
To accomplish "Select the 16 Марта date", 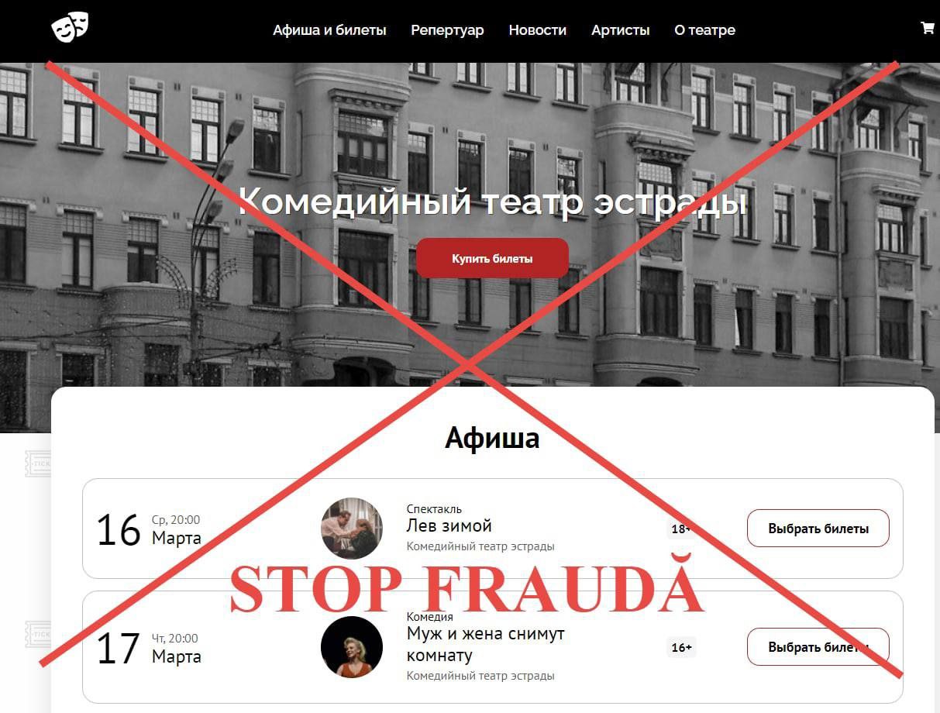I will (x=148, y=529).
